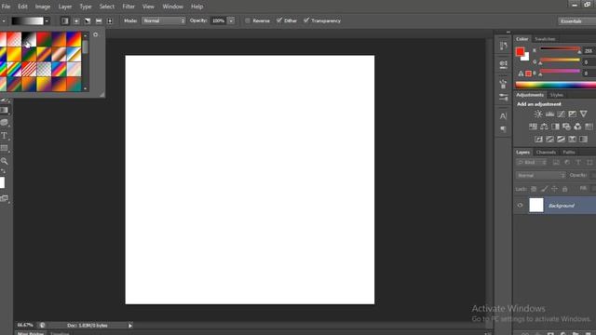Select the Radial Gradient type icon
This screenshot has width=596, height=335.
pyautogui.click(x=76, y=20)
